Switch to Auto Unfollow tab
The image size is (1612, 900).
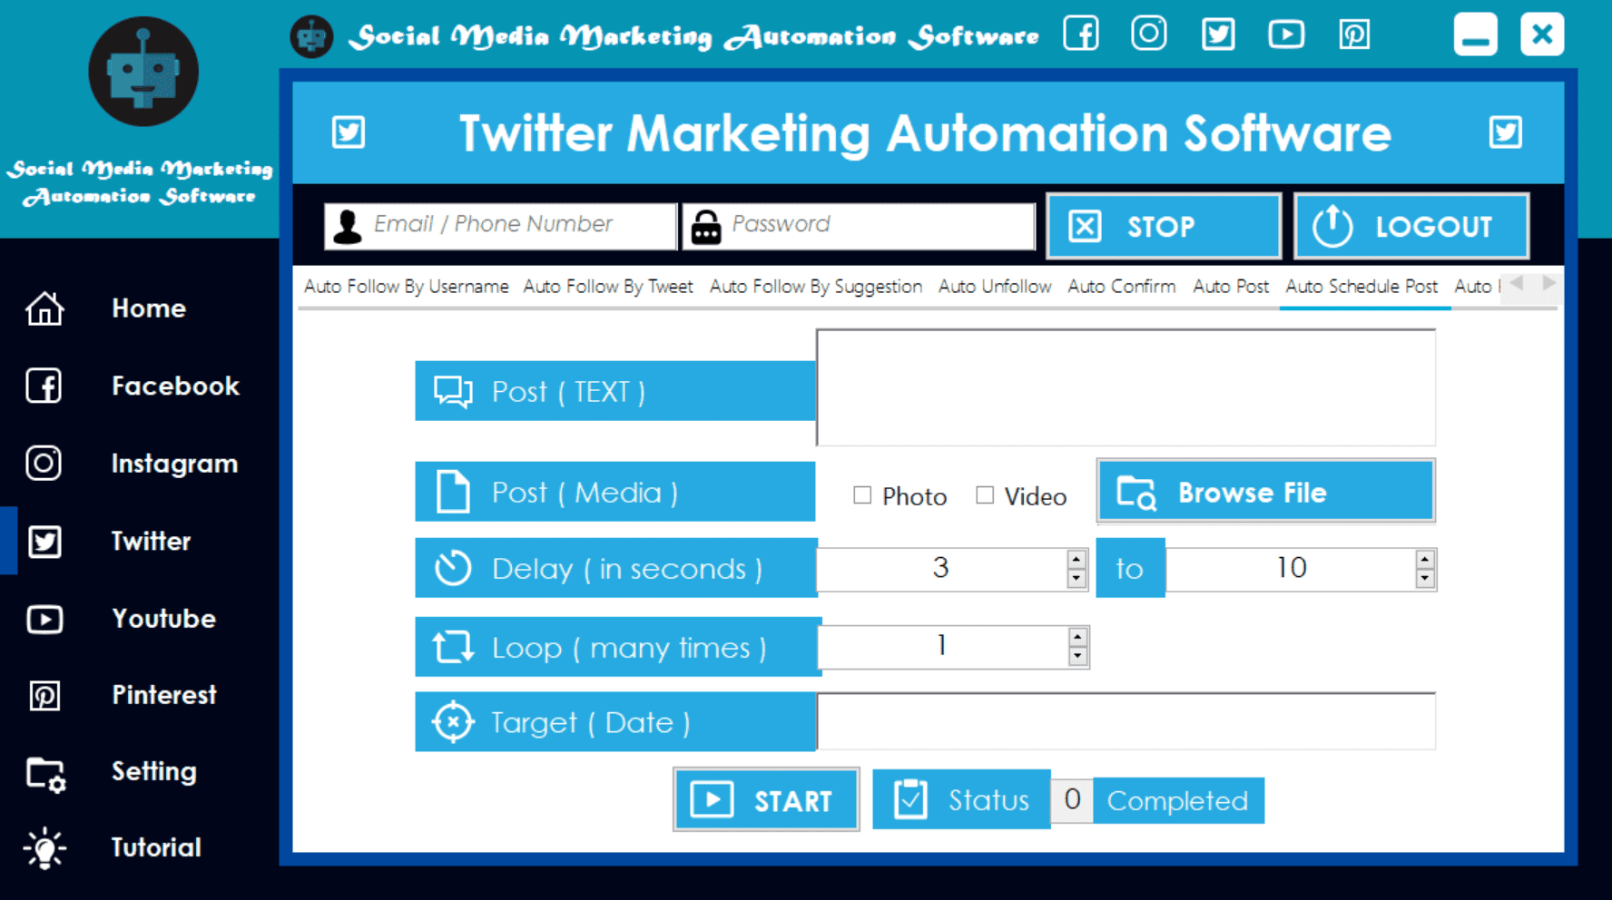tap(995, 287)
